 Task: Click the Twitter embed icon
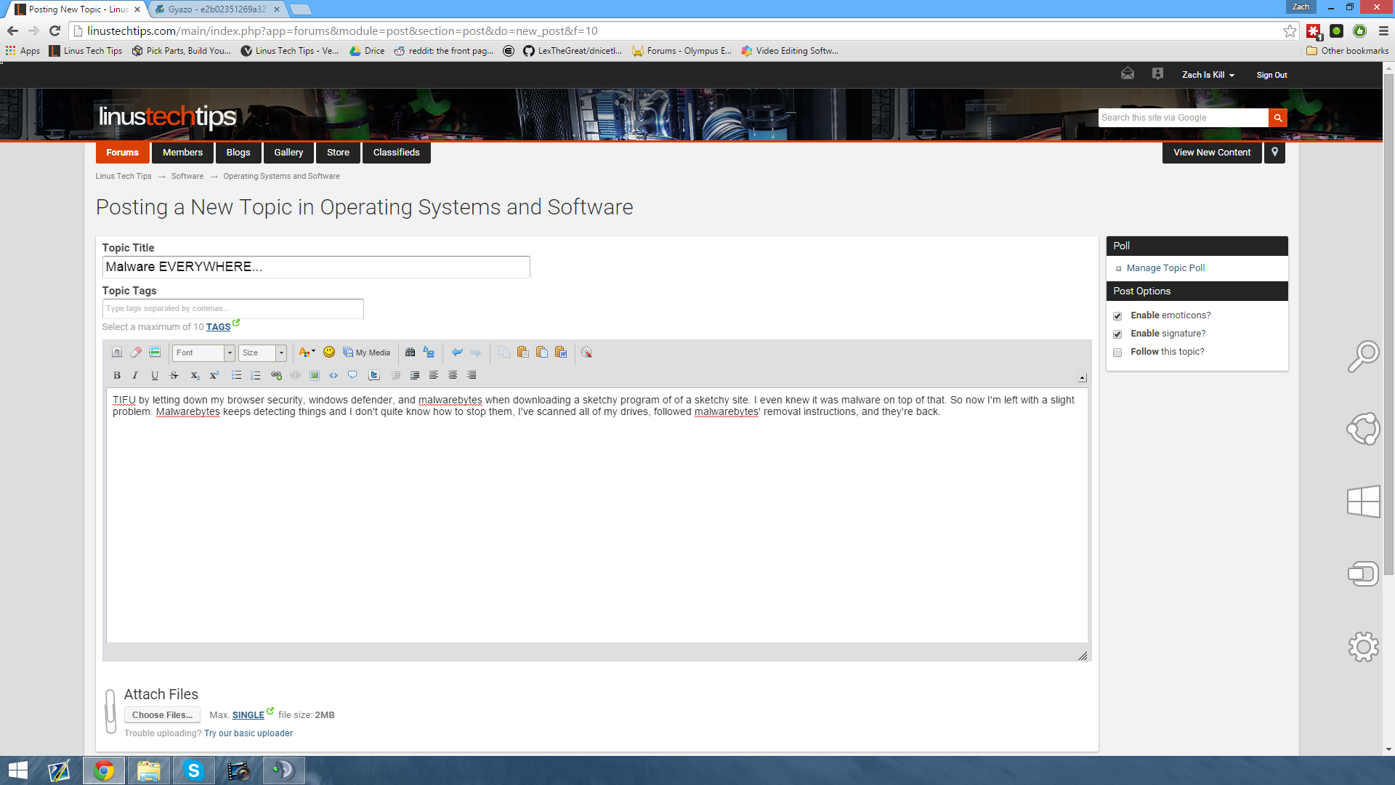coord(374,376)
